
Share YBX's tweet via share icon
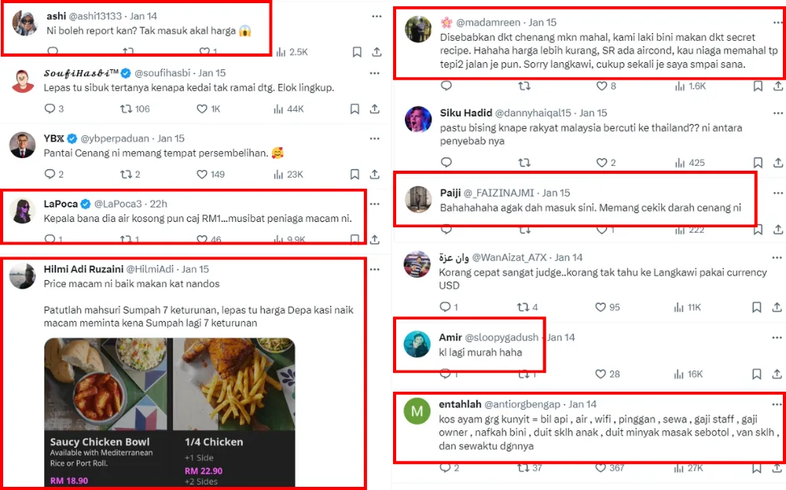[x=376, y=174]
